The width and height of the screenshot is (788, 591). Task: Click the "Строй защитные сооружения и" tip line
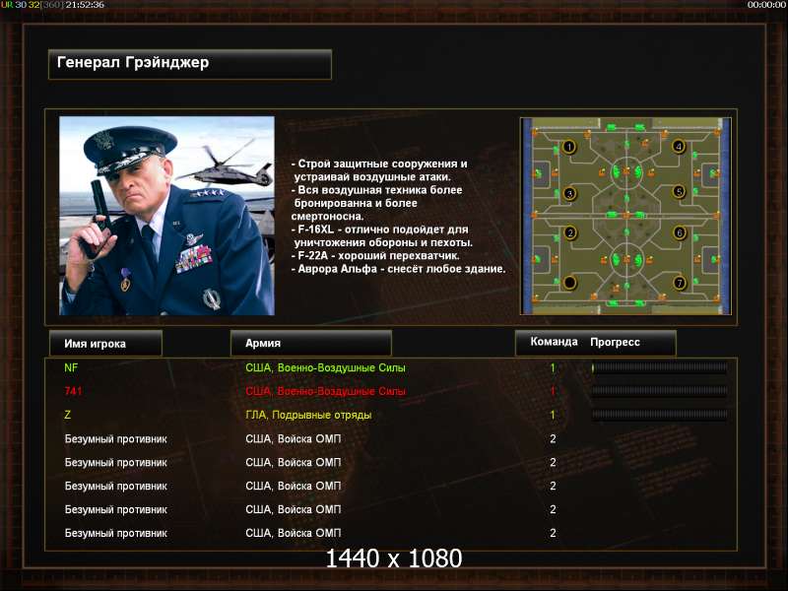(x=379, y=164)
